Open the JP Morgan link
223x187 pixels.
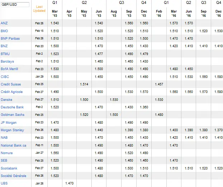click(x=9, y=123)
